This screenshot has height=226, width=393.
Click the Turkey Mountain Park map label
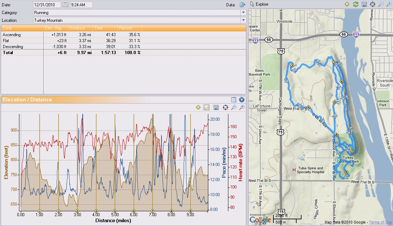(348, 160)
